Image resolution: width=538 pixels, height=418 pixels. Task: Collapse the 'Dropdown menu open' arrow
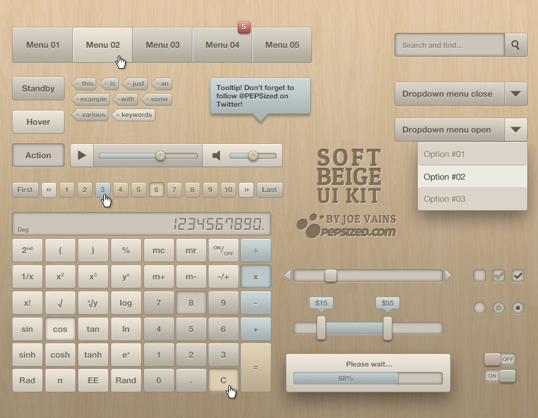click(516, 130)
